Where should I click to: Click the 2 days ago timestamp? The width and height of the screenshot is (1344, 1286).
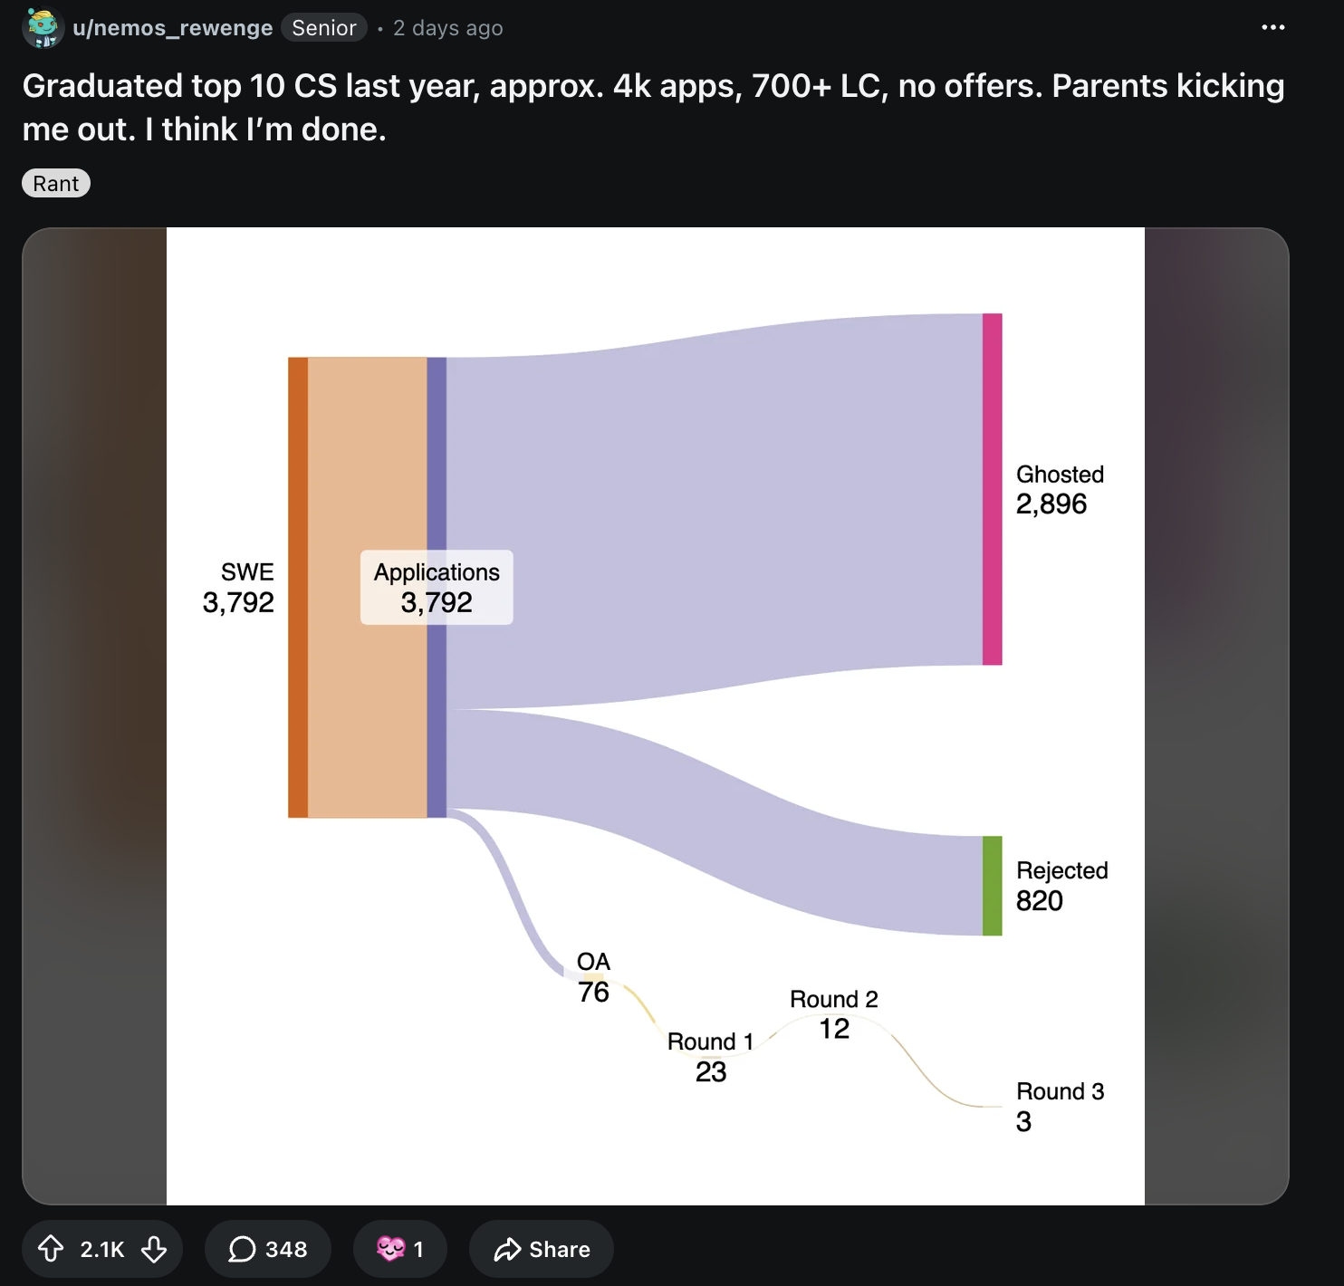[447, 28]
